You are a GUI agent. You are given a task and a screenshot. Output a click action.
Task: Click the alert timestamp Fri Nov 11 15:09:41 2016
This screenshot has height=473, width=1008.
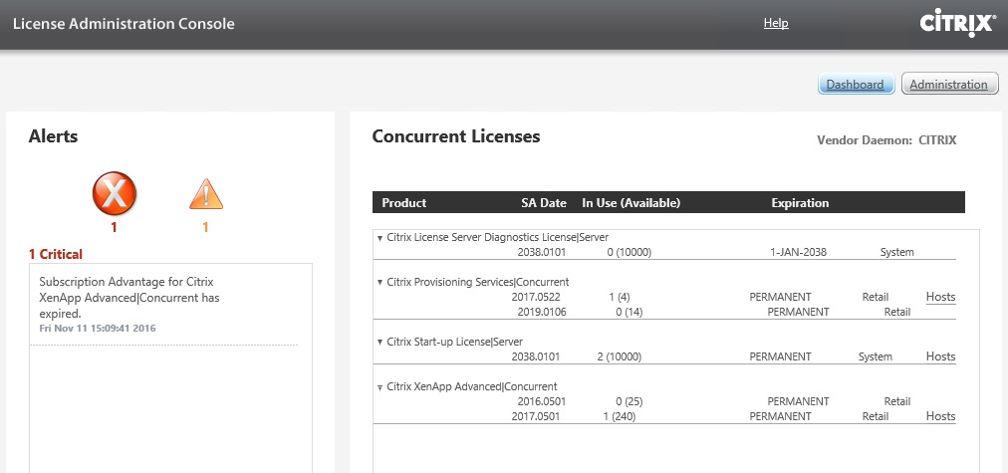[x=97, y=328]
